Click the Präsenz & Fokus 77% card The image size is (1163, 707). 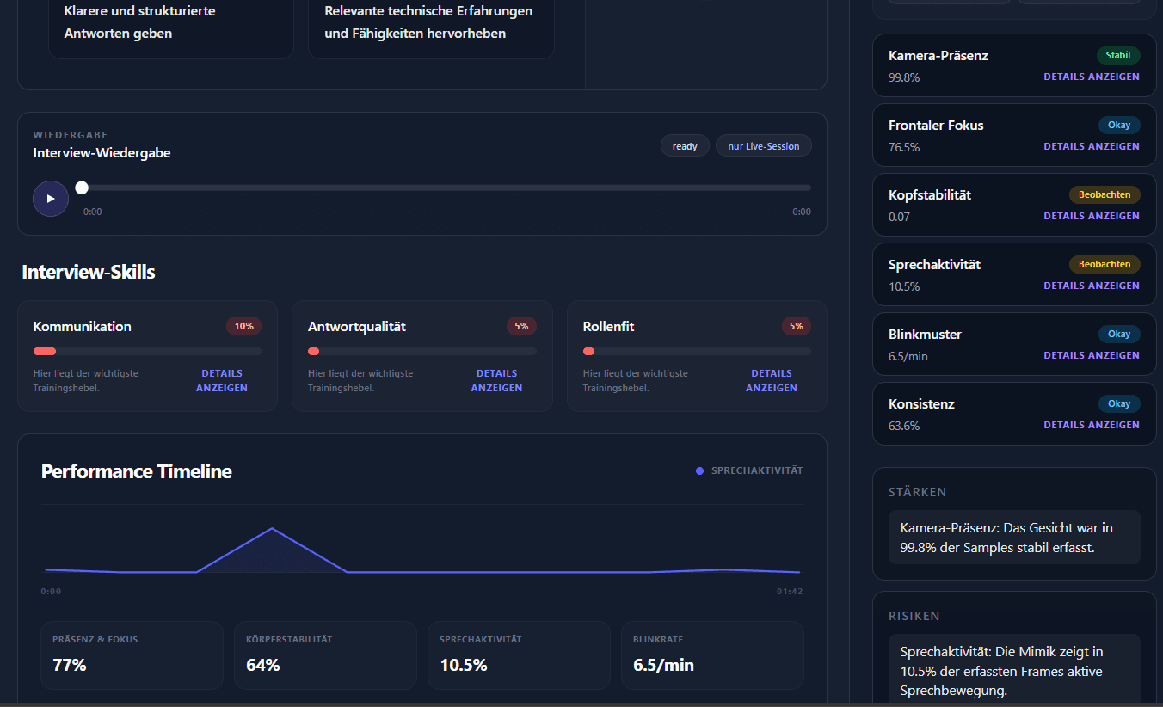[x=132, y=655]
